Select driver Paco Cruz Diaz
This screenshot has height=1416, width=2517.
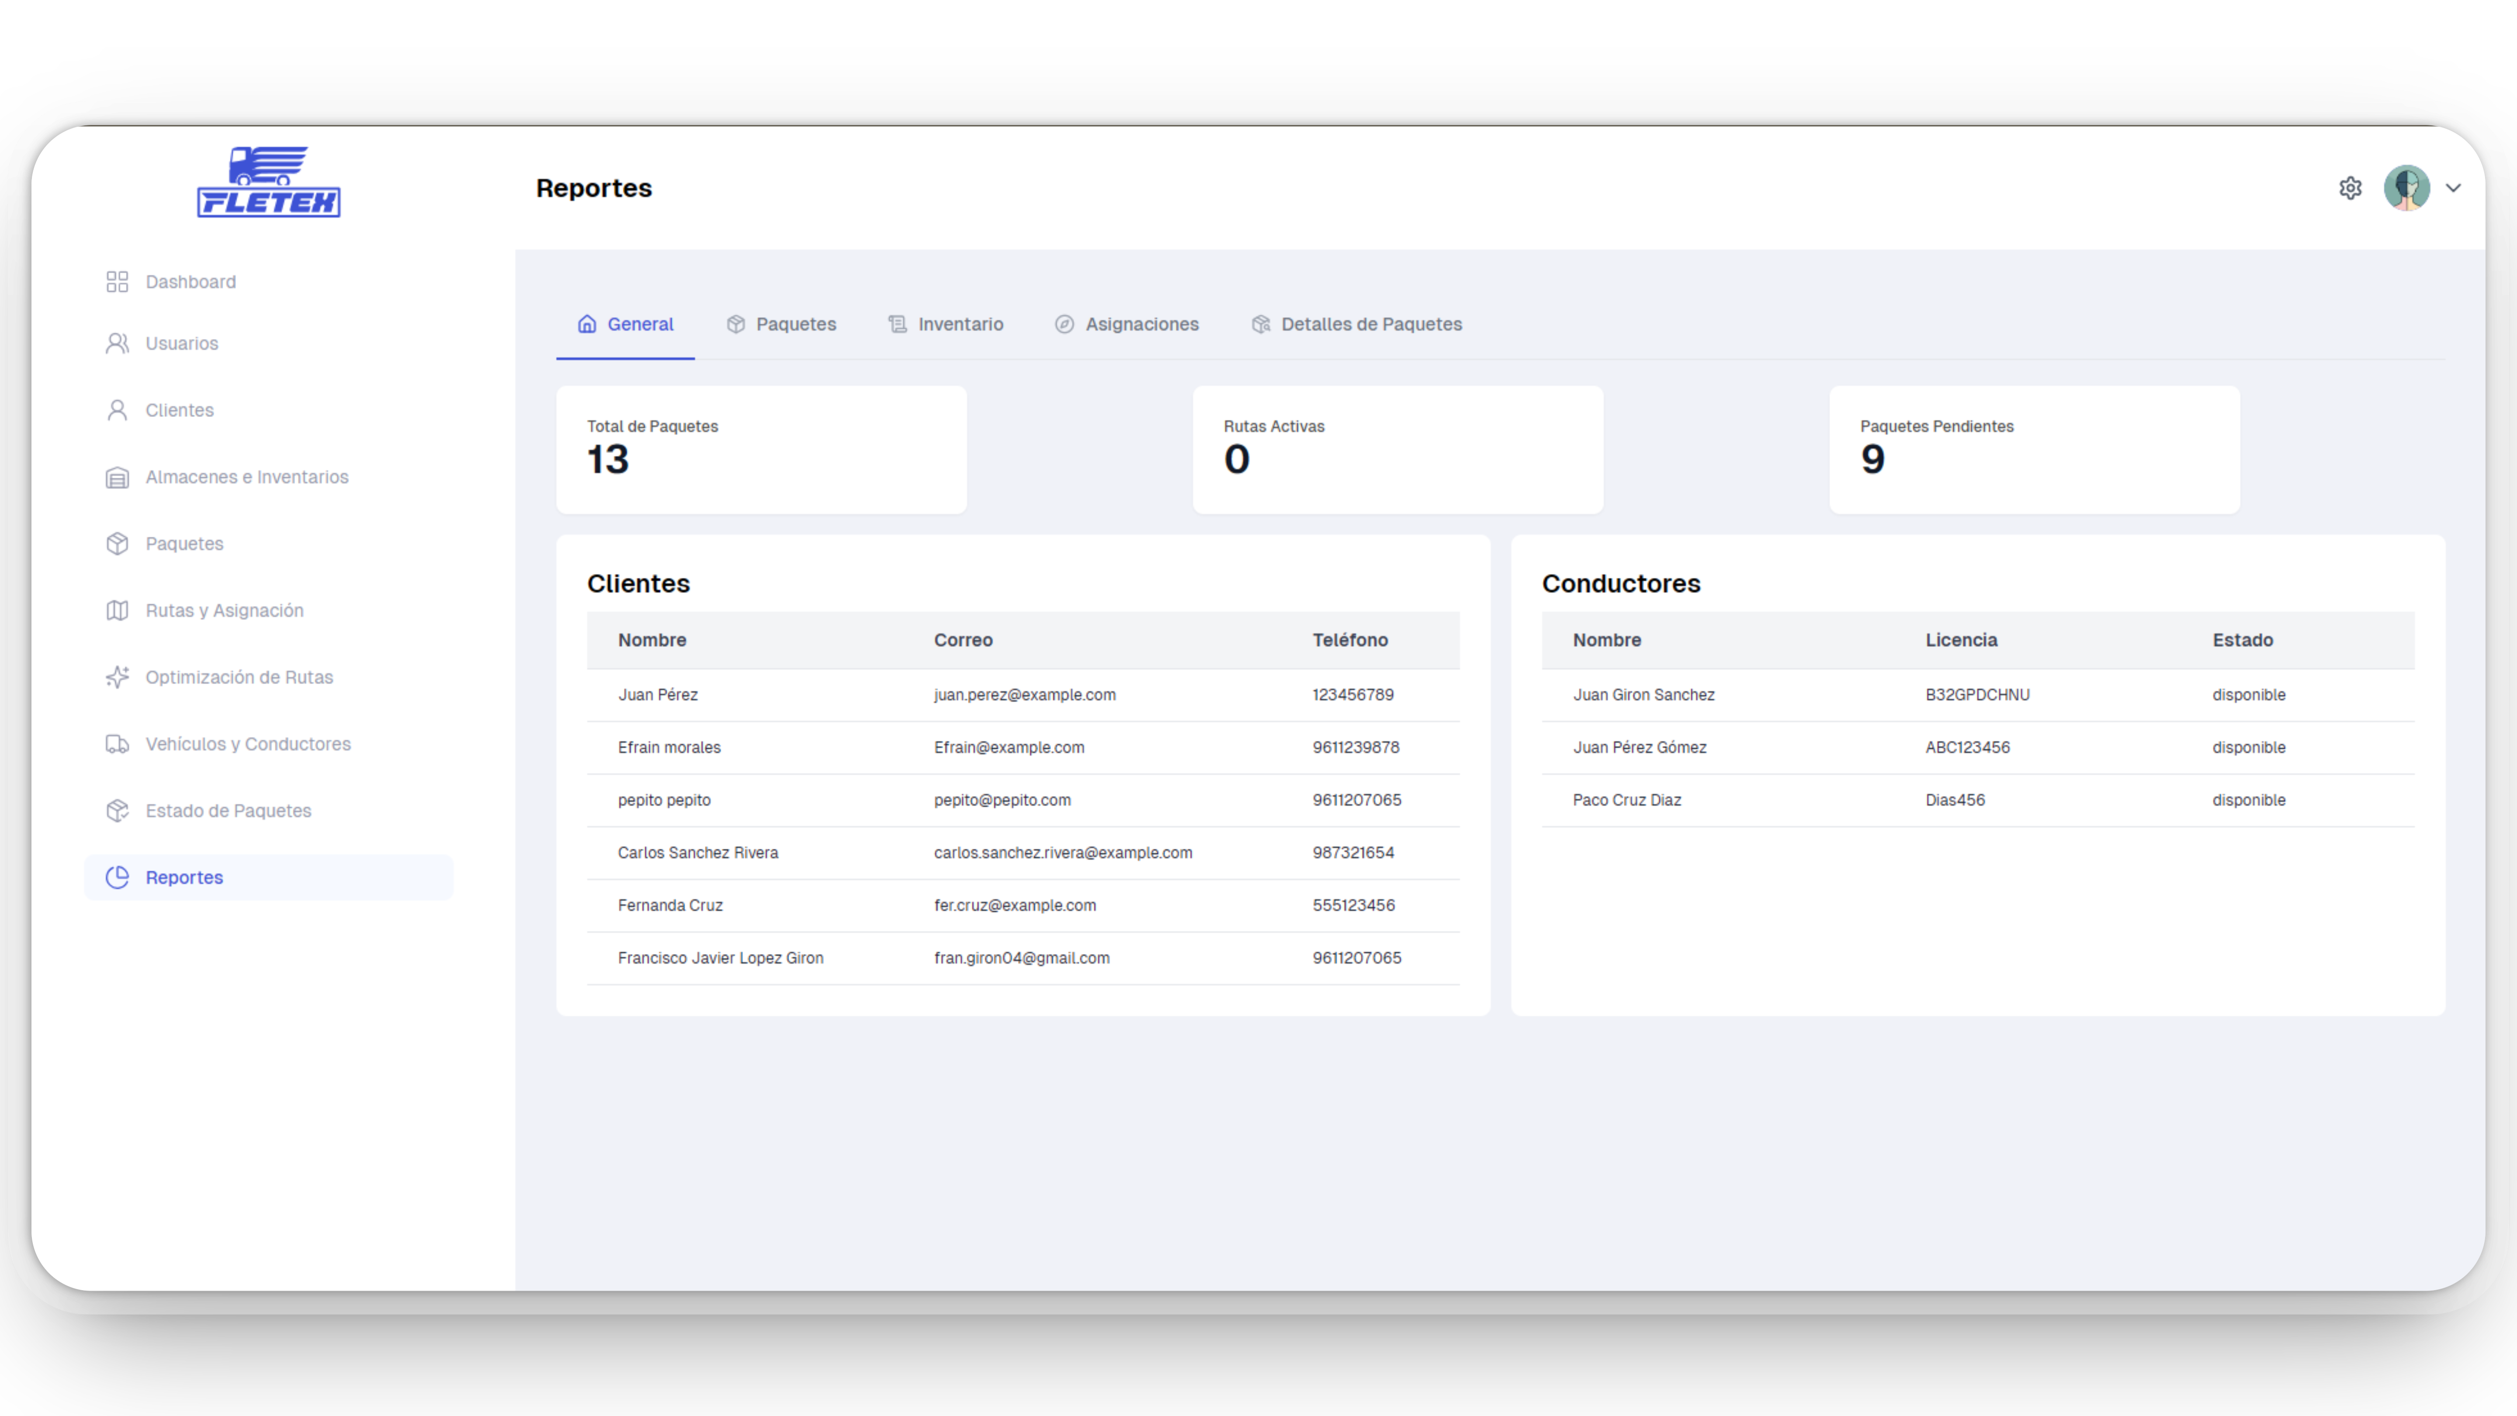coord(1627,800)
